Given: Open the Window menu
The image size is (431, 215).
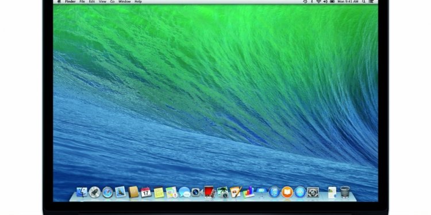Looking at the screenshot, I should (x=125, y=2).
